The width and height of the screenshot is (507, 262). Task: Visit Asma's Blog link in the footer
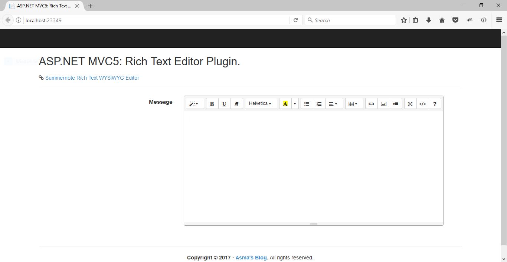(x=251, y=257)
